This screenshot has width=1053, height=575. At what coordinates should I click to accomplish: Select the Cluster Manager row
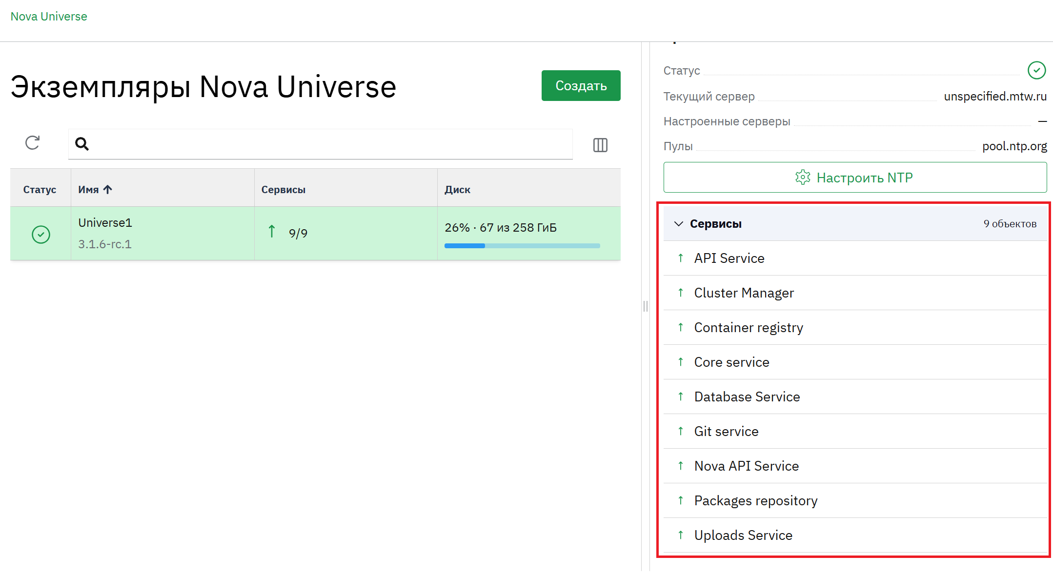point(855,293)
